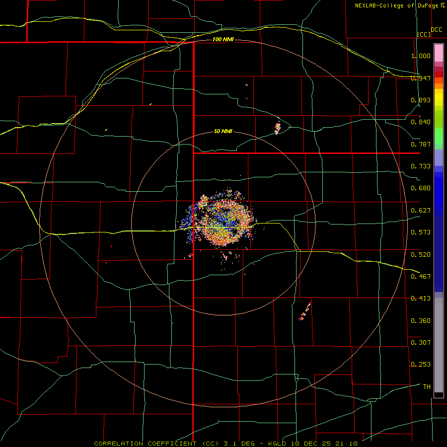This screenshot has width=447, height=447.
Task: Click the 0.307 scale value
Action: [x=421, y=343]
